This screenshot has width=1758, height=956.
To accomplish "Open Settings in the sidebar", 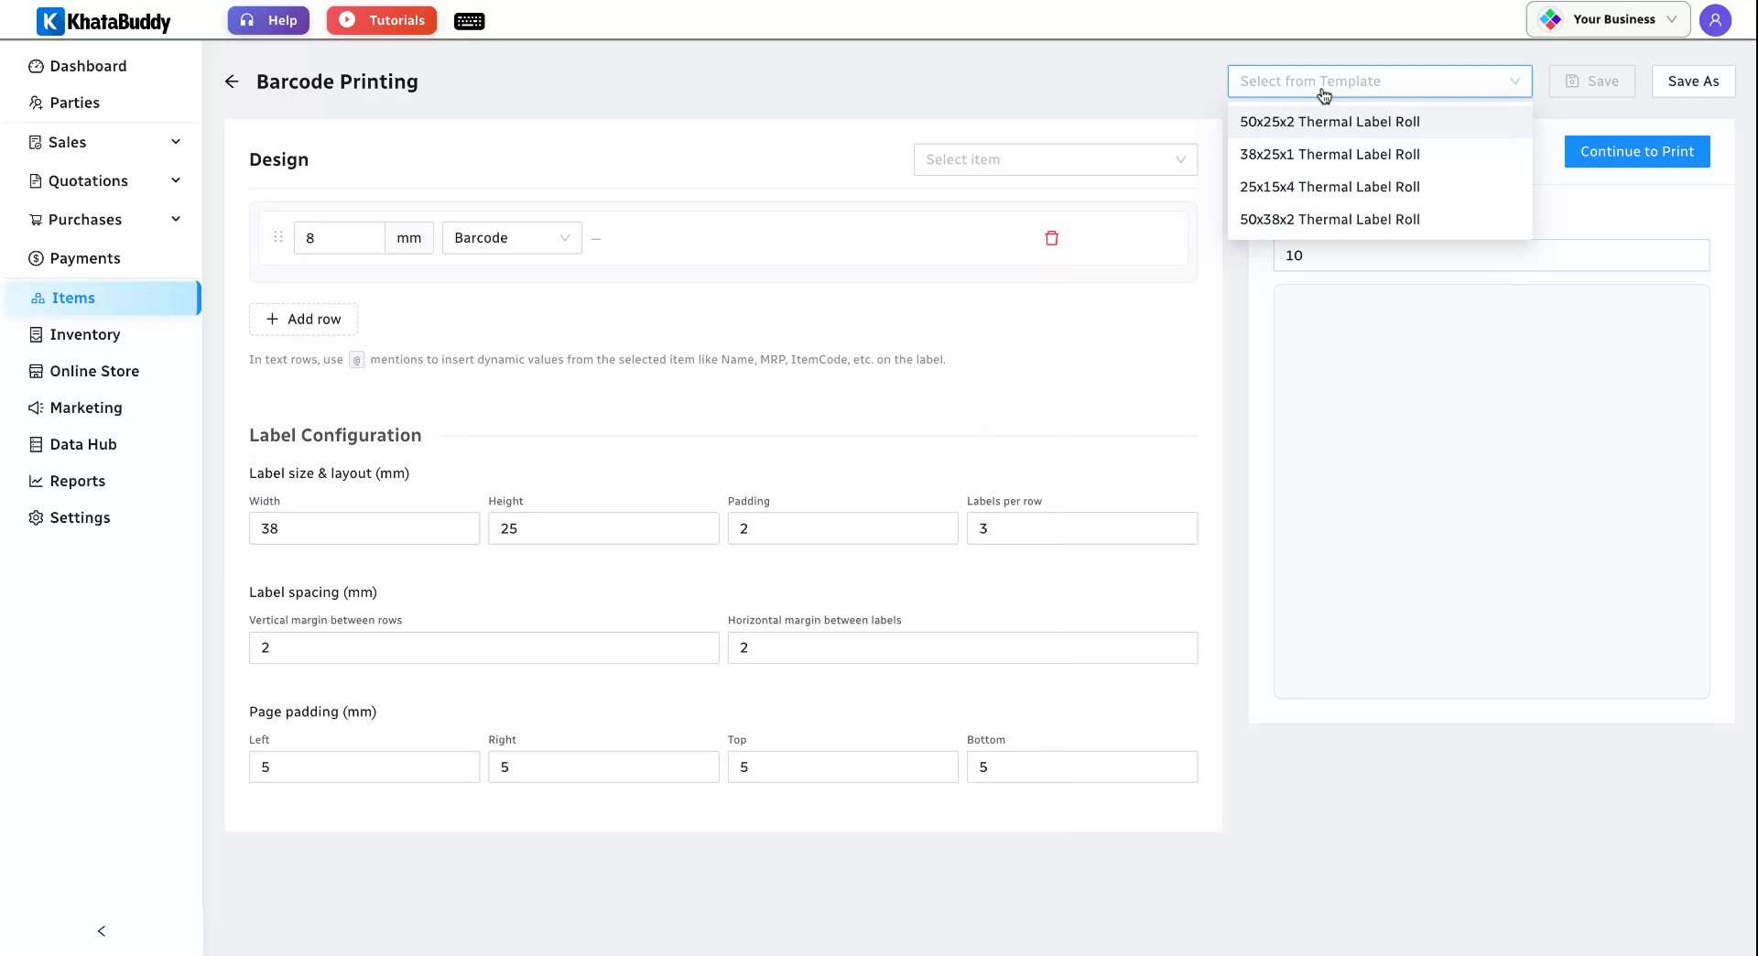I will tap(101, 517).
